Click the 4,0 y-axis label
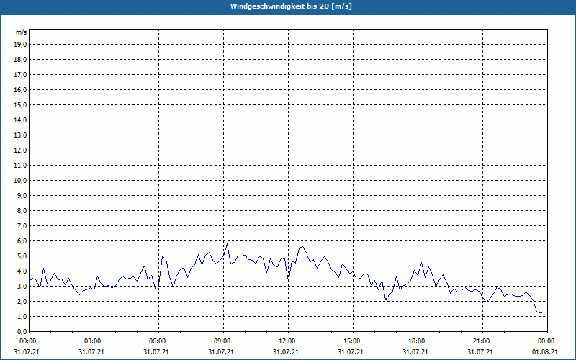This screenshot has width=576, height=360. (x=22, y=271)
